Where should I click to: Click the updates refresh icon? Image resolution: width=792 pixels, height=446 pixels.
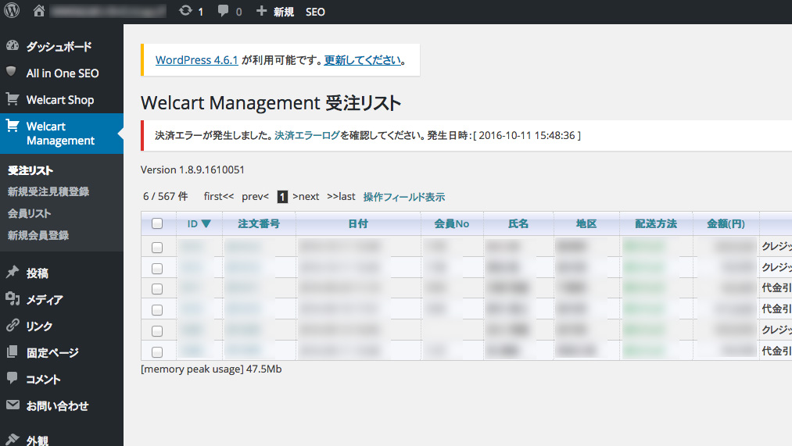click(185, 11)
